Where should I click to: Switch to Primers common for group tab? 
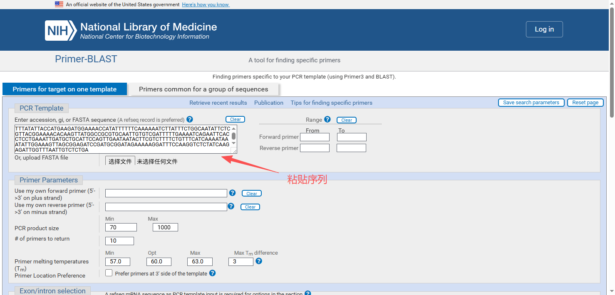point(203,89)
